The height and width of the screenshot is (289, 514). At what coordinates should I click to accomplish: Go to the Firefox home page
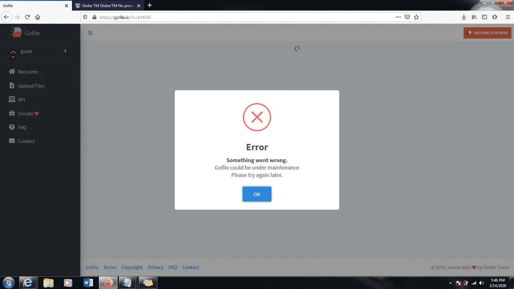click(38, 17)
